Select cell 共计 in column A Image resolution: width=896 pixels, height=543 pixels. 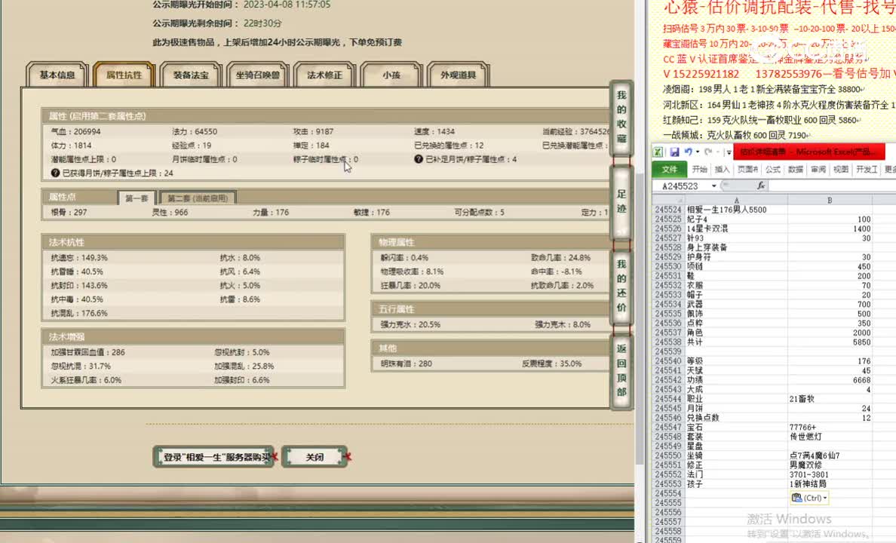point(736,342)
